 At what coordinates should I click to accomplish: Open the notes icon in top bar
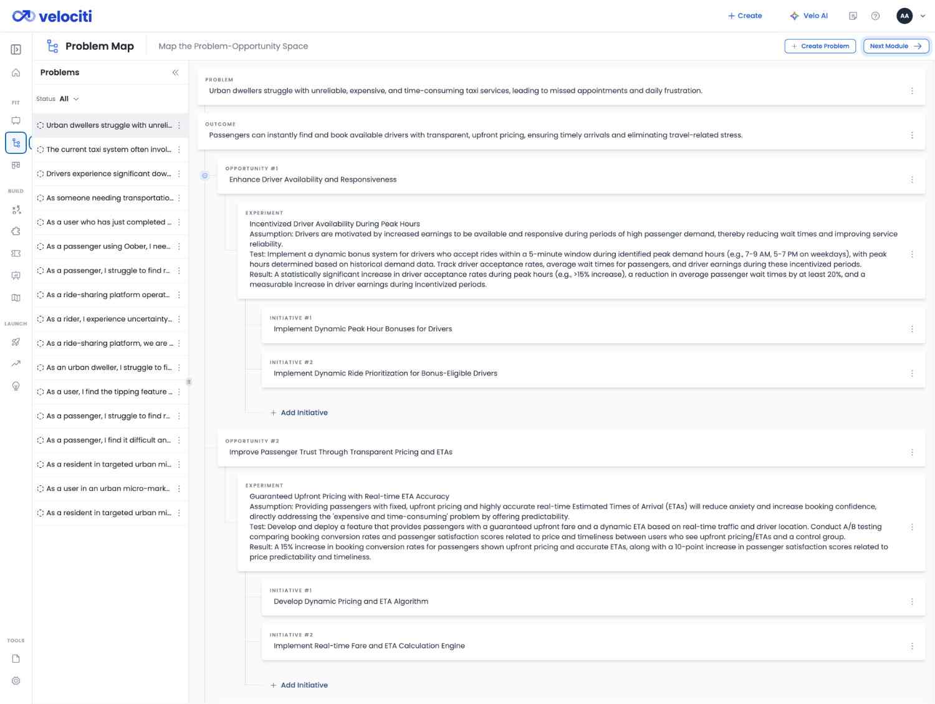tap(853, 16)
